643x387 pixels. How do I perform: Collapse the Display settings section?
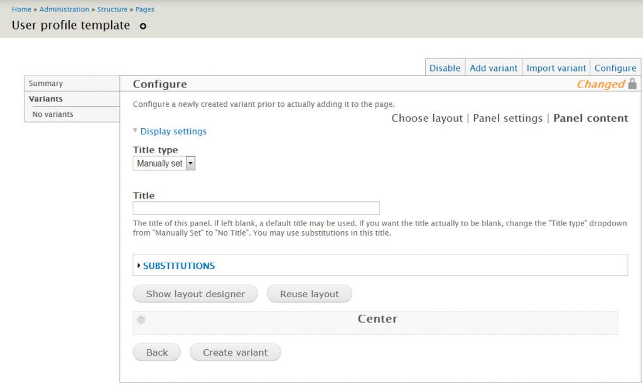point(173,131)
